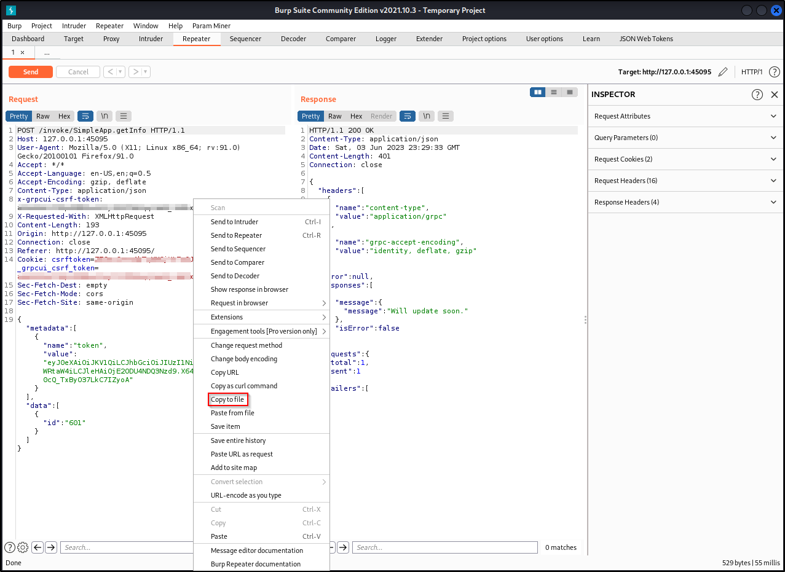Expand Response Headers (4) section
Image resolution: width=785 pixels, height=572 pixels.
[686, 202]
